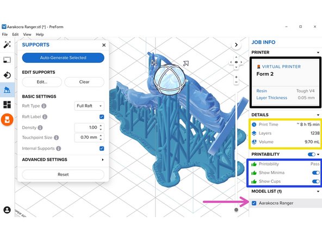Click the Reset button

coord(63,175)
